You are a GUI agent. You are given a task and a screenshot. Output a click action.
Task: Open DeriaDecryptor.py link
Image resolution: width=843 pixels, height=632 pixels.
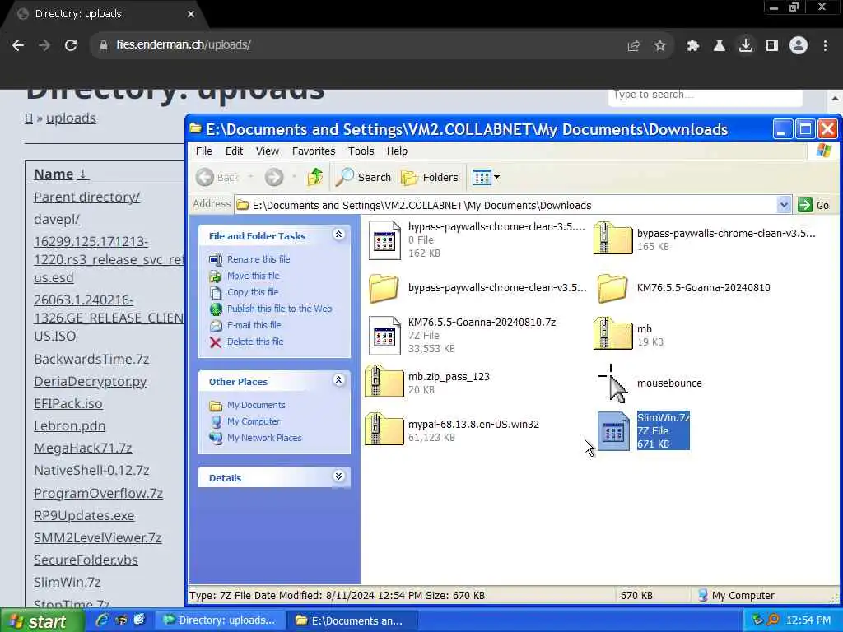(91, 382)
